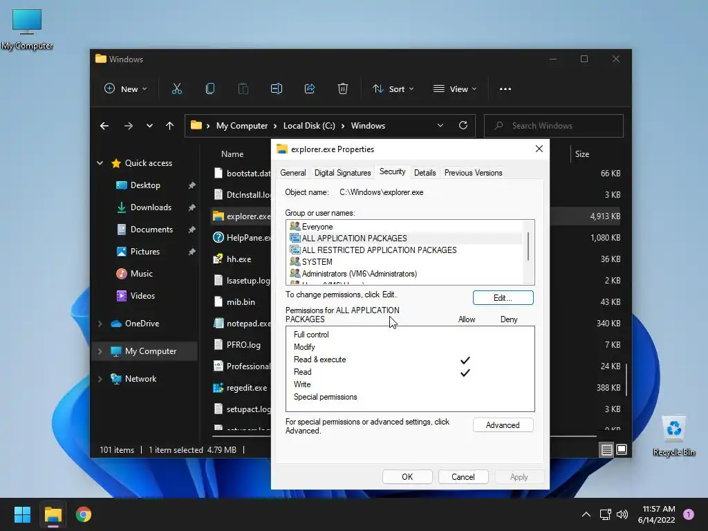Go forward with the right arrow
The image size is (708, 531).
[129, 126]
